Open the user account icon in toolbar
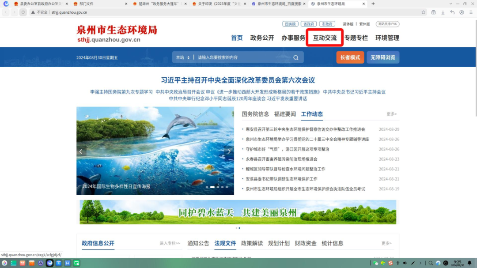 coord(462,12)
